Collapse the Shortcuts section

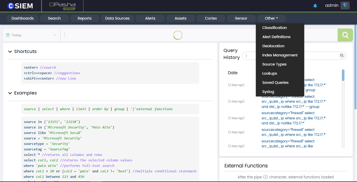pos(10,51)
